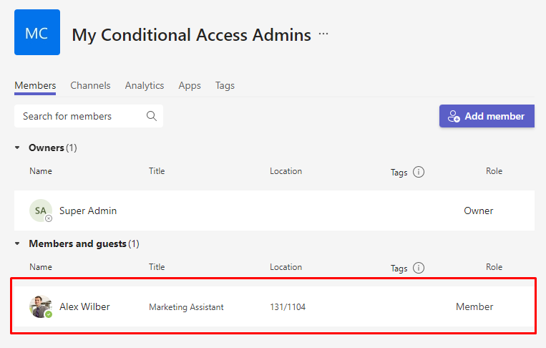Screen dimensions: 546x348
Task: Click the search magnifier icon
Action: click(151, 116)
